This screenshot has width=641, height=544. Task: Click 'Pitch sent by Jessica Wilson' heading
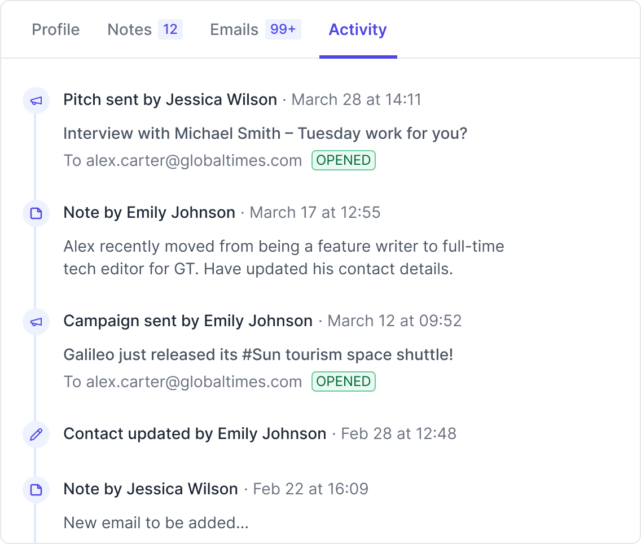pyautogui.click(x=170, y=100)
